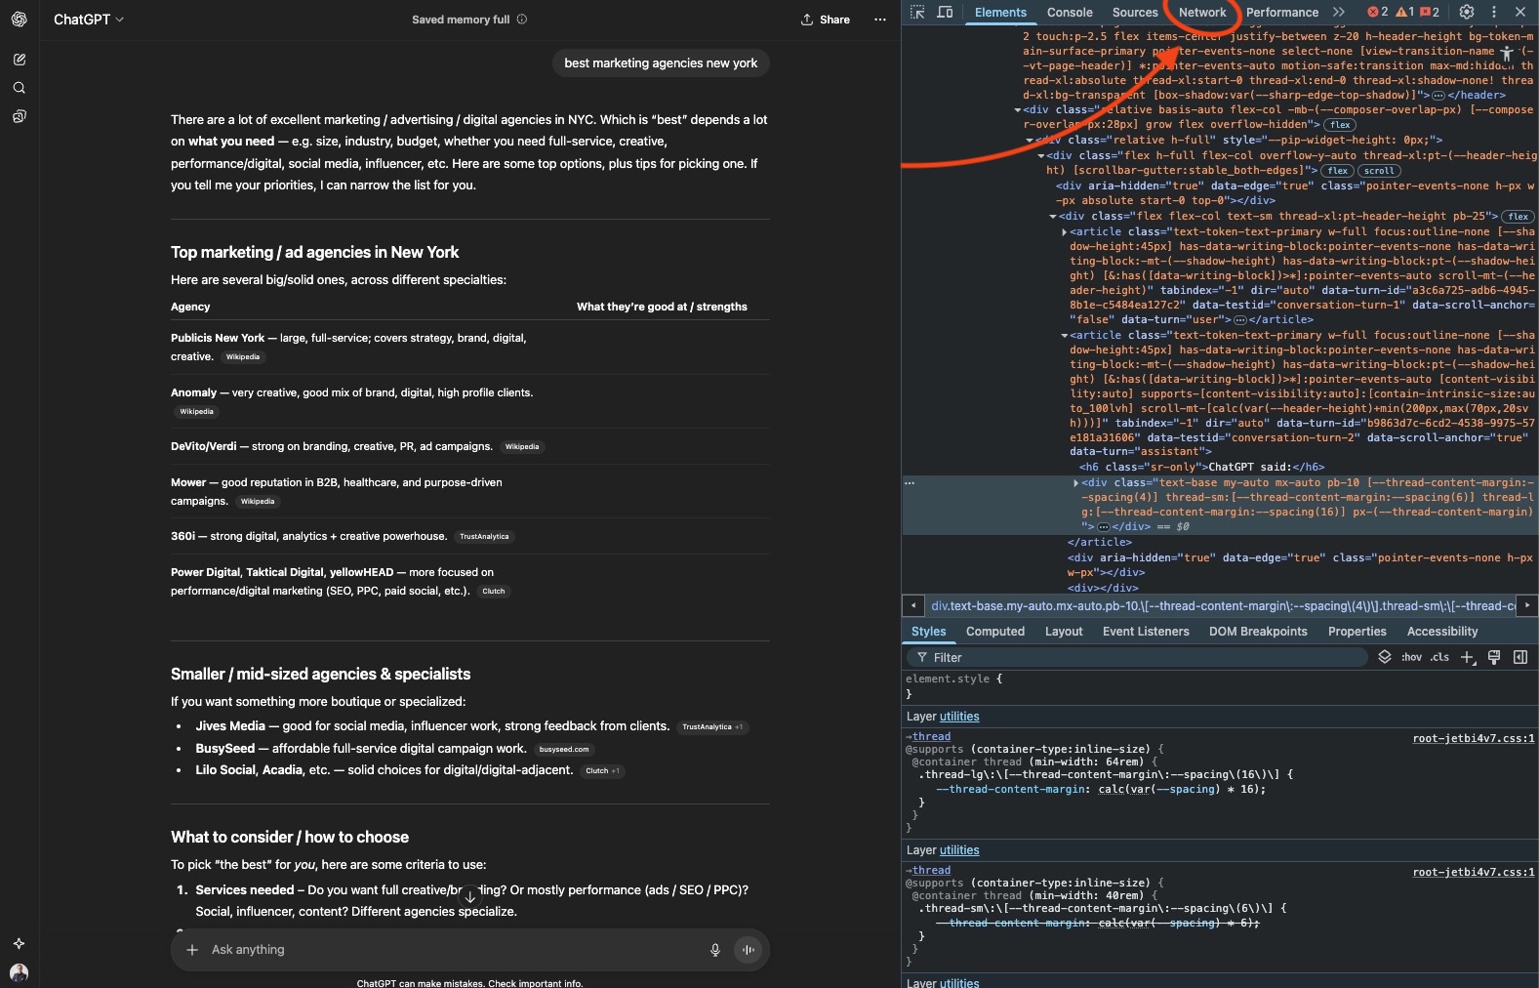
Task: Expand collapsed header content ellipsis badge
Action: click(x=1438, y=96)
